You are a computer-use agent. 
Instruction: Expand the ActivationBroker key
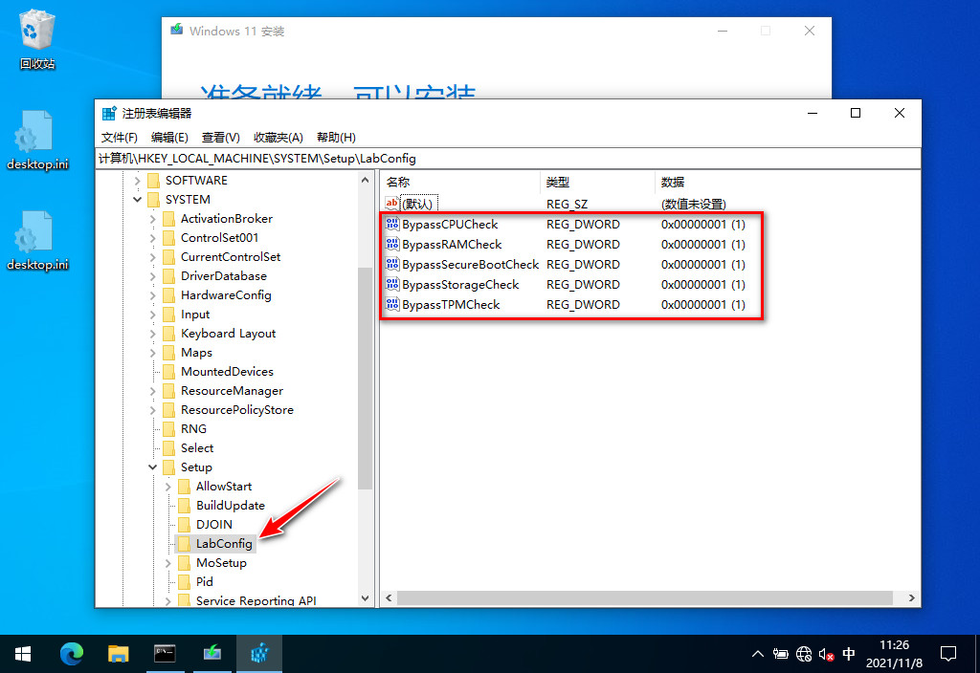[x=152, y=219]
